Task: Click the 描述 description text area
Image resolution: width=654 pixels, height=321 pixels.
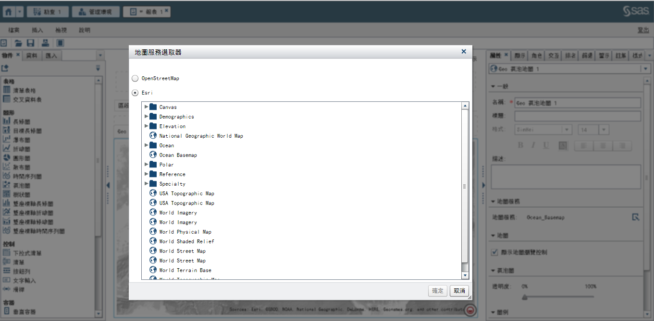Action: 566,177
